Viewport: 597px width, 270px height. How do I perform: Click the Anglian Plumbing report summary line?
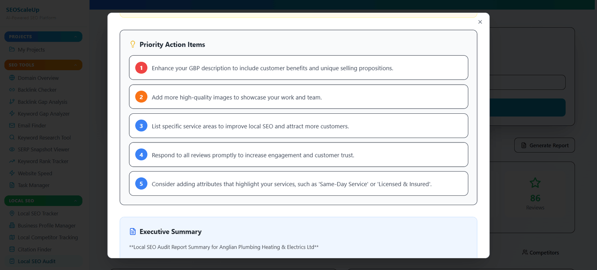coord(224,247)
